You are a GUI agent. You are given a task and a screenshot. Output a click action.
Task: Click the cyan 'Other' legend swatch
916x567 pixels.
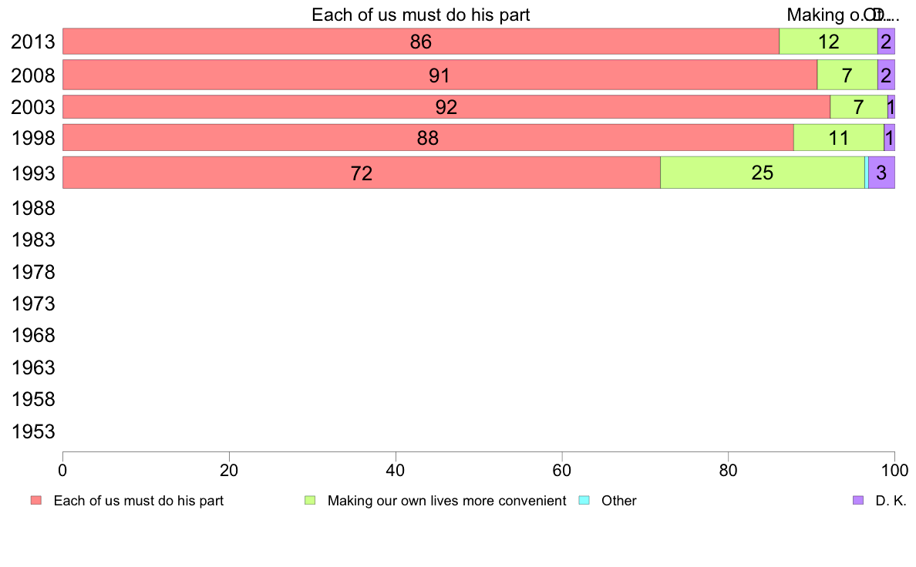(584, 501)
